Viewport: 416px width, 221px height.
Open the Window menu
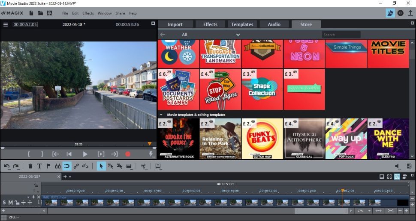[105, 13]
